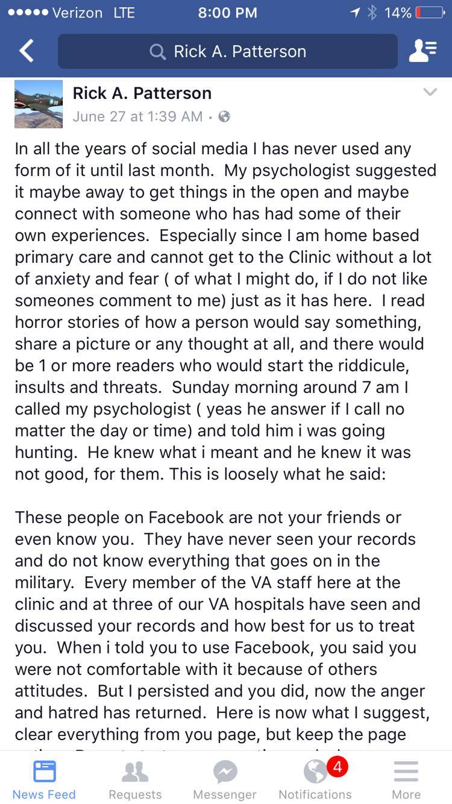Tap the June 27 post timestamp
This screenshot has height=804, width=452.
137,117
